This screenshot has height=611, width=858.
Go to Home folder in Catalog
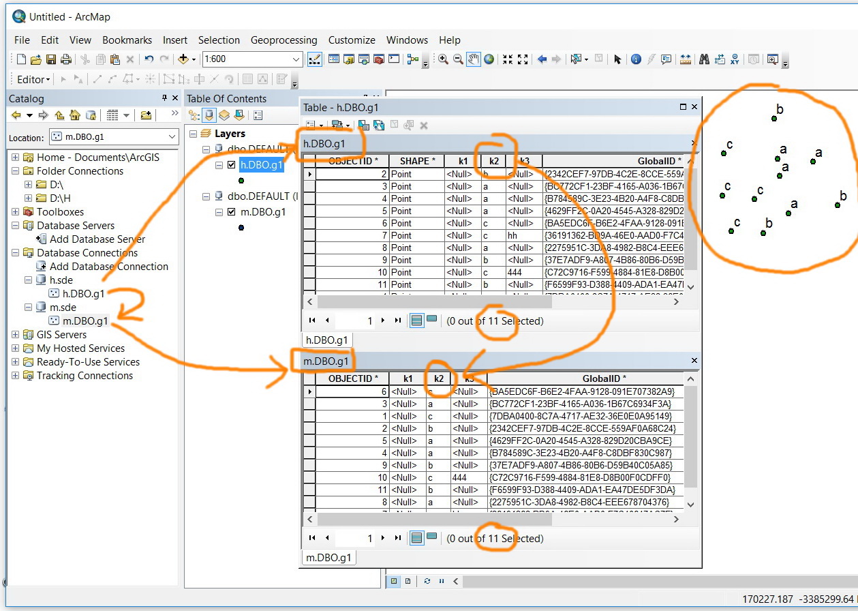click(x=75, y=115)
